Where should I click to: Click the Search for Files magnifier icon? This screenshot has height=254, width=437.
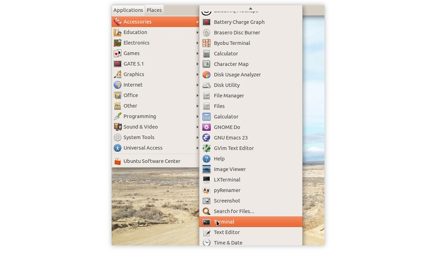(207, 211)
